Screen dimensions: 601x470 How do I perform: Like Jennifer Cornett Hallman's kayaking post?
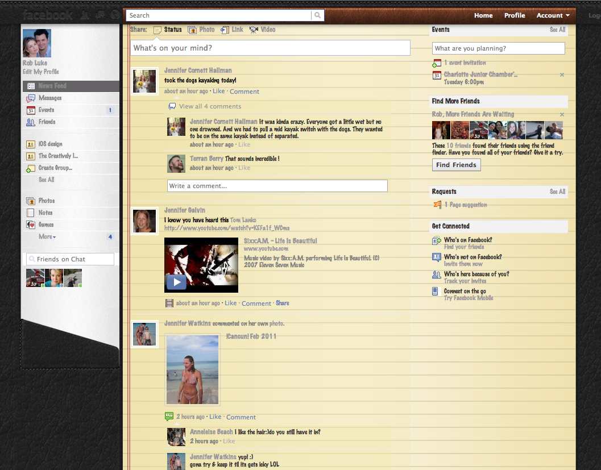tap(219, 91)
